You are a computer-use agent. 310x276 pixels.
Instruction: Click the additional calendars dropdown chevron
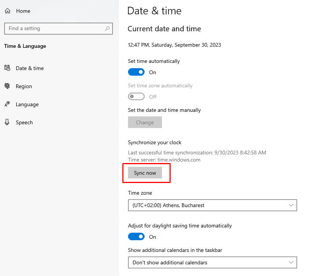[291, 262]
